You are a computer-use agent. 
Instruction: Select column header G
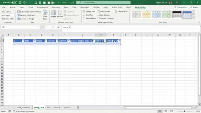82,35
